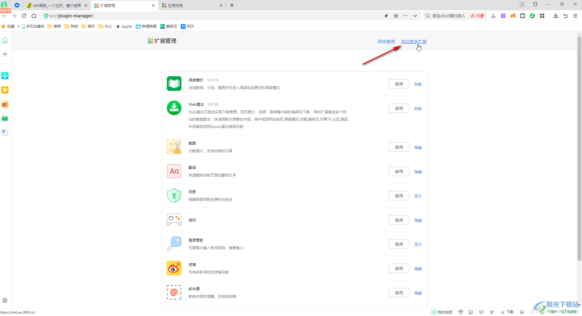Disable the 翻译 extension with 停用

pos(399,172)
